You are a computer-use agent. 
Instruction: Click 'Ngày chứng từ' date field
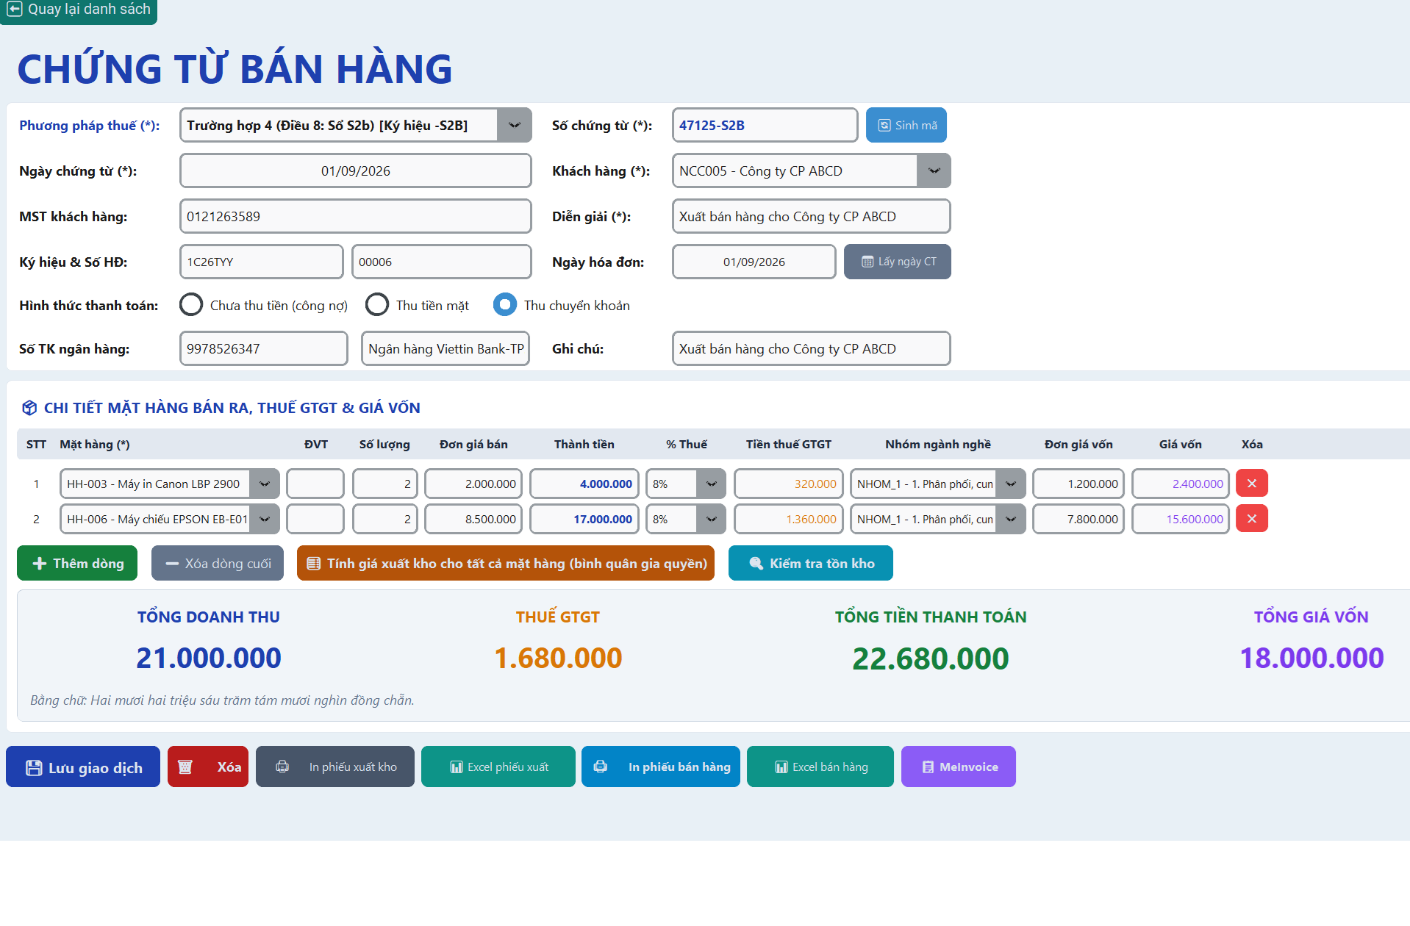tap(356, 171)
